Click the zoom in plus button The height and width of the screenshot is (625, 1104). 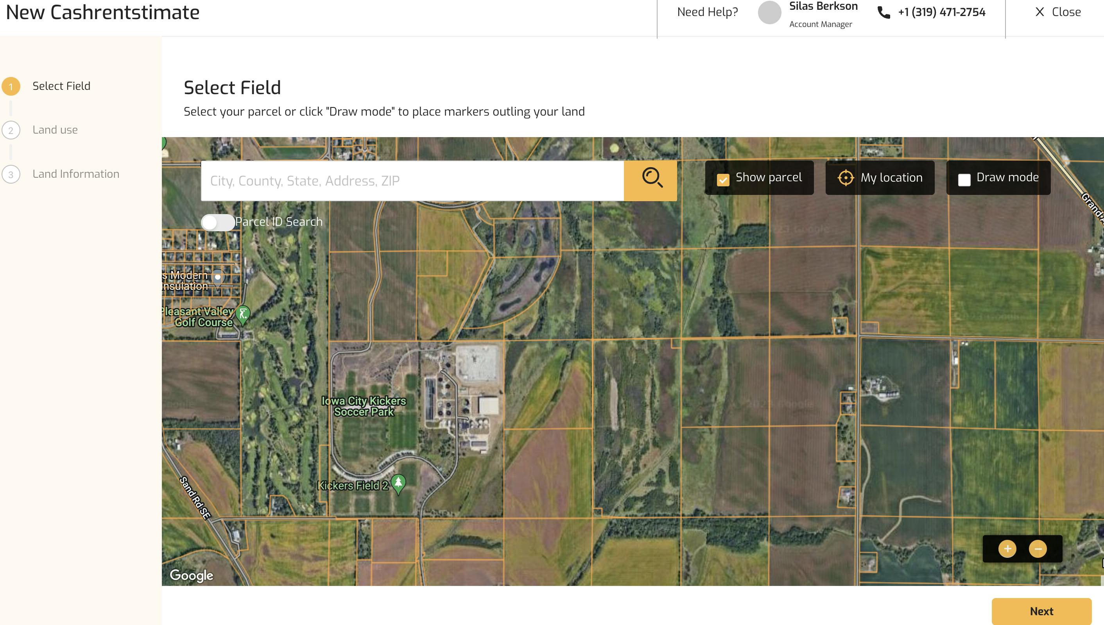tap(1008, 548)
